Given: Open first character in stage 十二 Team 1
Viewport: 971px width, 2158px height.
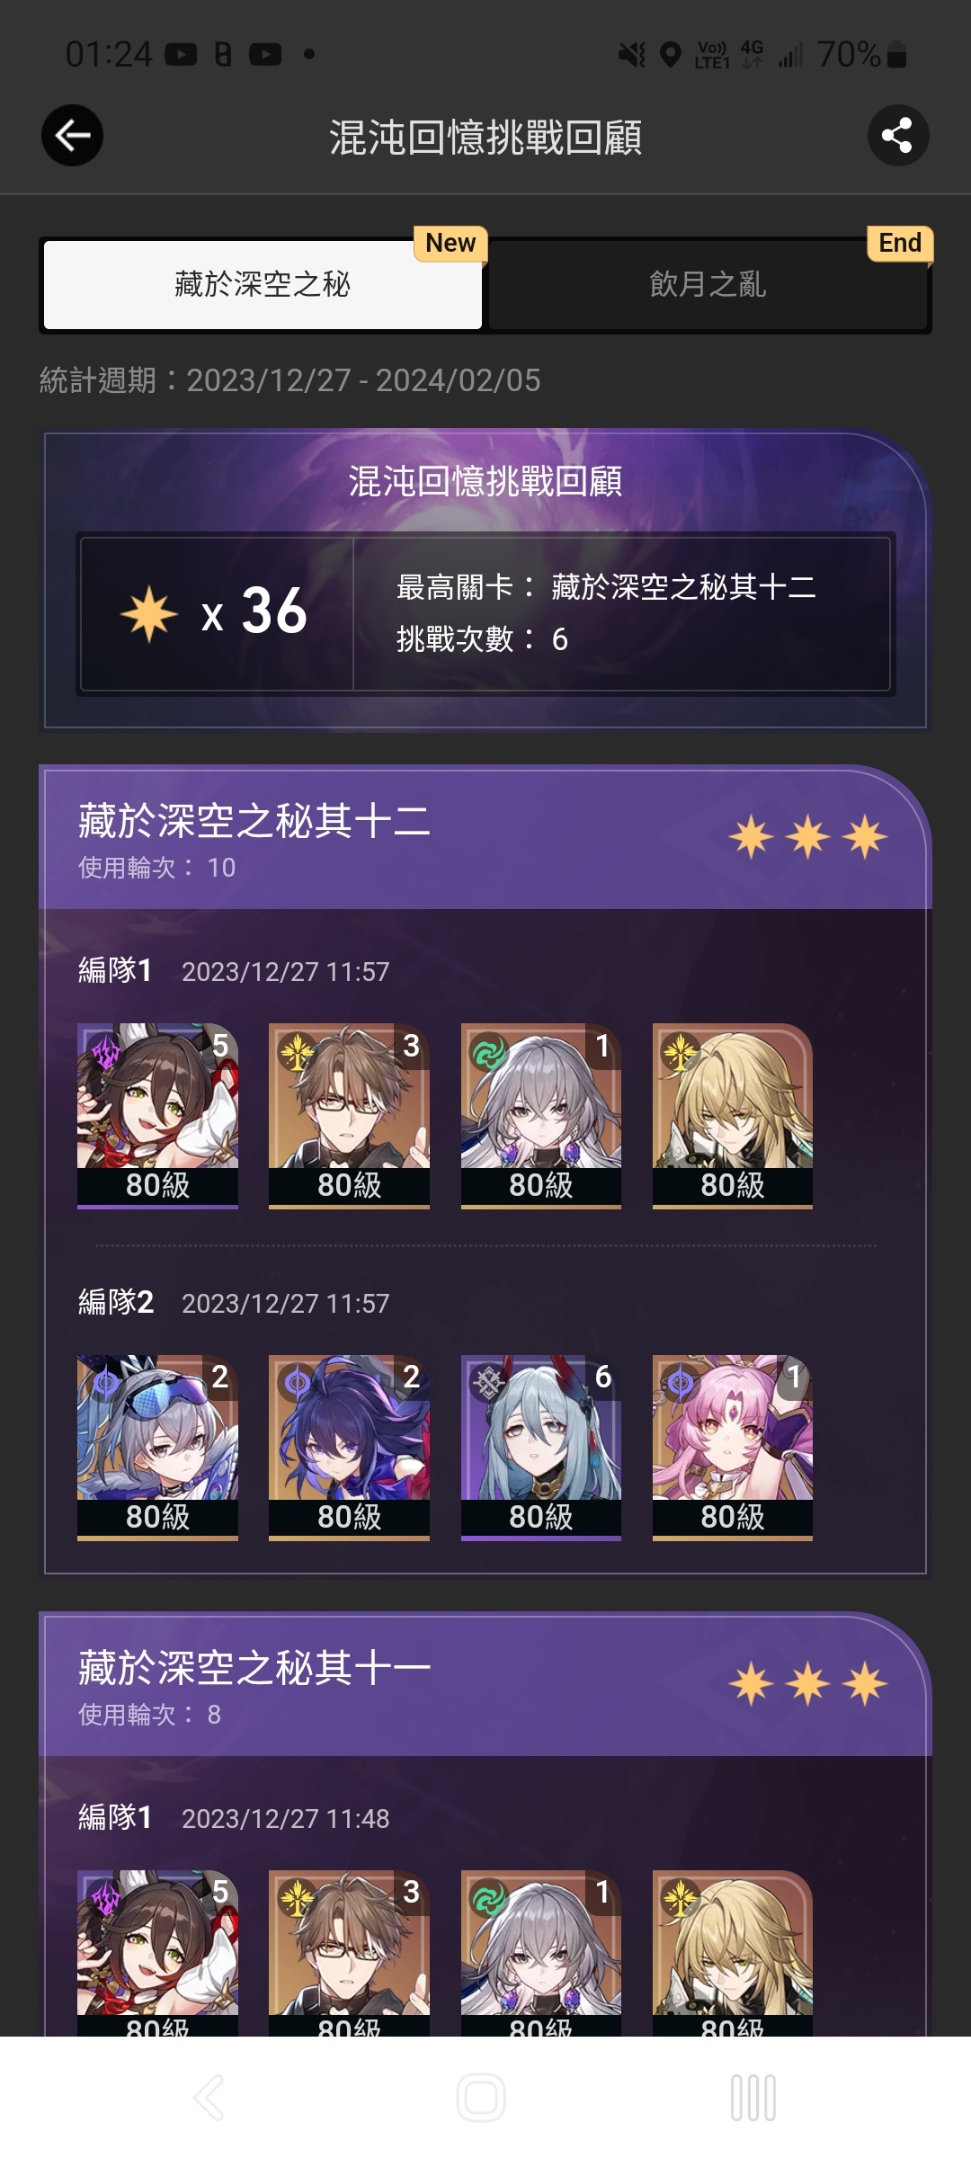Looking at the screenshot, I should click(x=157, y=1116).
